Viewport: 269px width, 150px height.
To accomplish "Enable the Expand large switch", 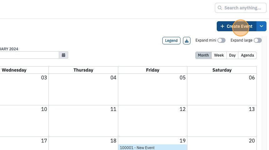I will pyautogui.click(x=258, y=40).
